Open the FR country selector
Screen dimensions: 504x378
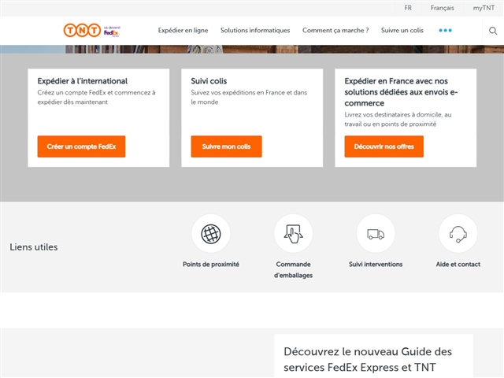coord(408,8)
